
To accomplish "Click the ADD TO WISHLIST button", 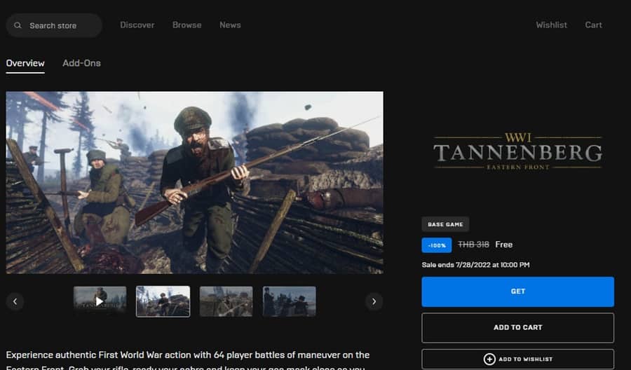I will tap(518, 359).
